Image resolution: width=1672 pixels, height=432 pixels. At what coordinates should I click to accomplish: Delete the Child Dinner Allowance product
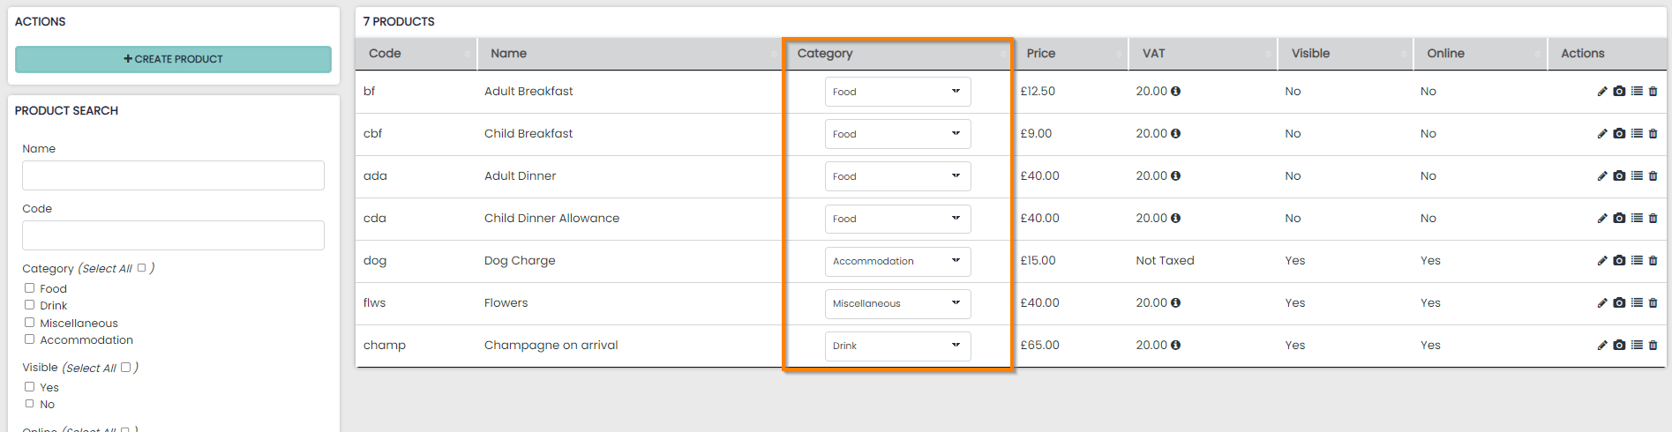click(x=1653, y=219)
